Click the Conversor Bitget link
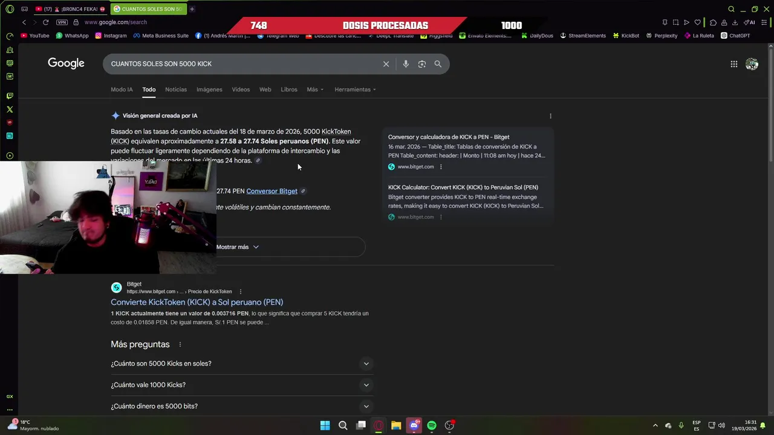 pyautogui.click(x=272, y=191)
